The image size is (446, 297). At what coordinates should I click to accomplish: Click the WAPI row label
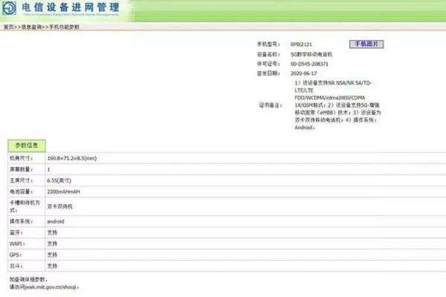click(x=17, y=244)
